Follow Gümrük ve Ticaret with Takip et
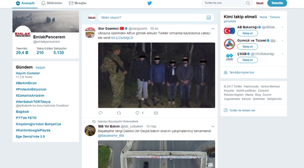304x168 pixels. click(x=247, y=47)
